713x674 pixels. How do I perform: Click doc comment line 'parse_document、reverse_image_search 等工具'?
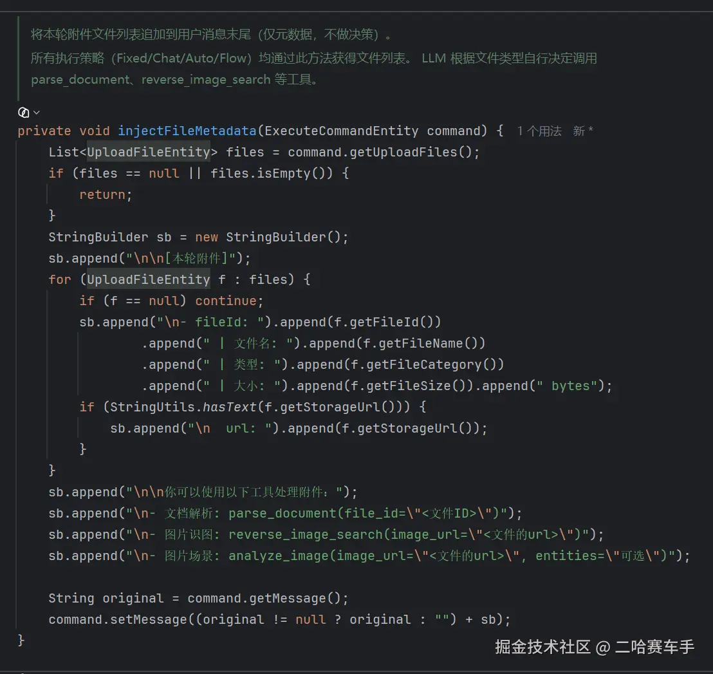[x=174, y=80]
